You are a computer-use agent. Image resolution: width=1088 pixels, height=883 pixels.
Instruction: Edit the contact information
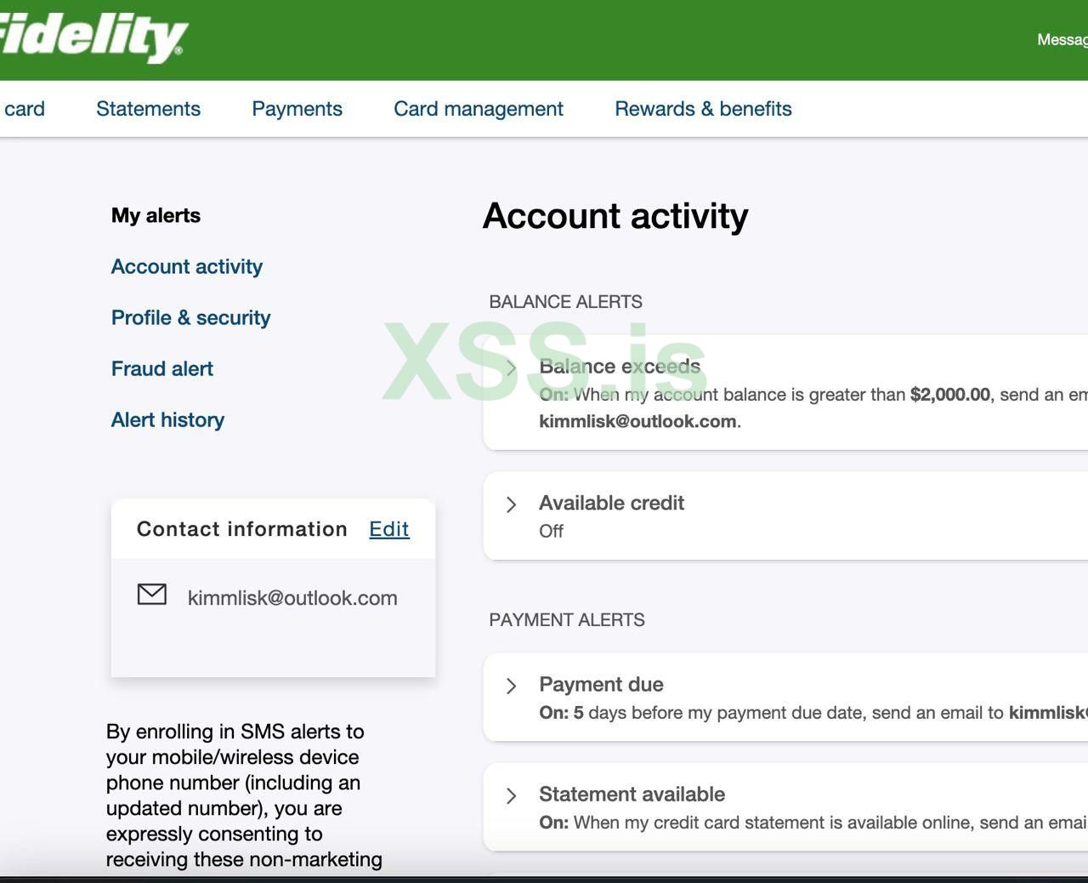[x=388, y=529]
